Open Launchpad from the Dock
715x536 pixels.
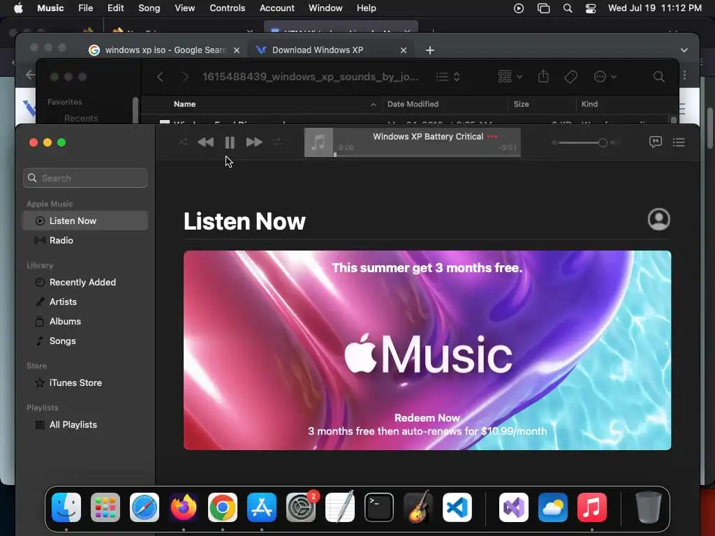[105, 507]
